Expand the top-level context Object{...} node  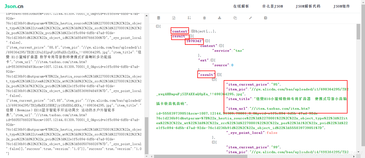(193, 31)
